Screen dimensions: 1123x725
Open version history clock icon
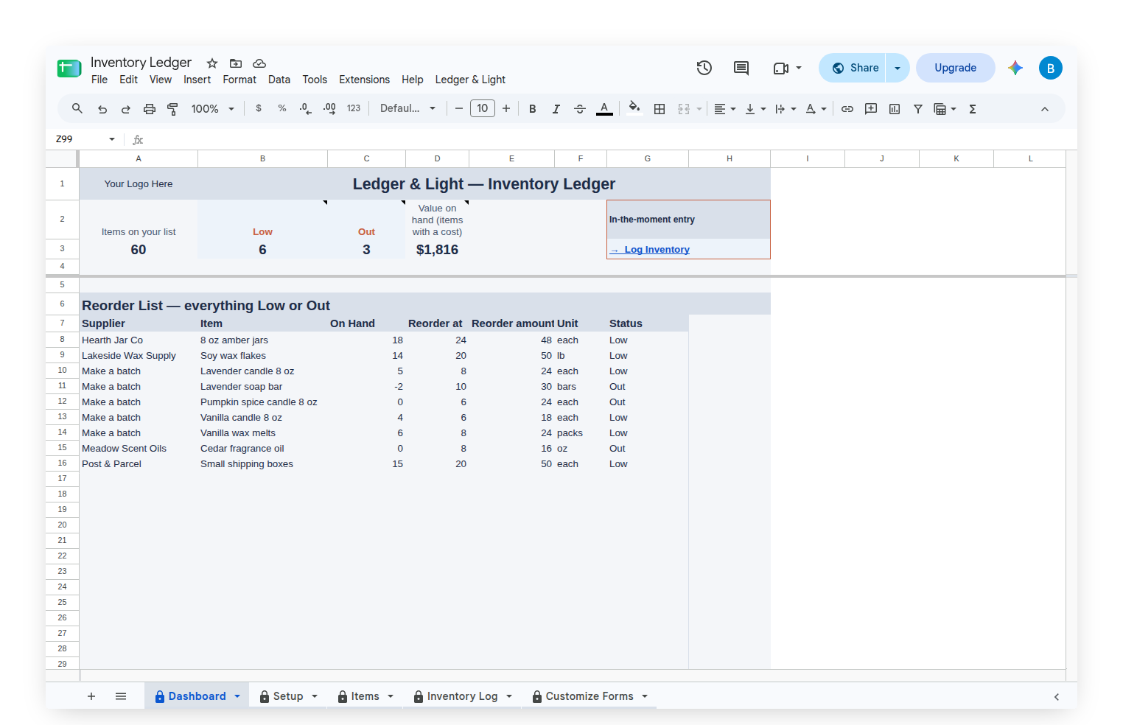click(x=704, y=68)
